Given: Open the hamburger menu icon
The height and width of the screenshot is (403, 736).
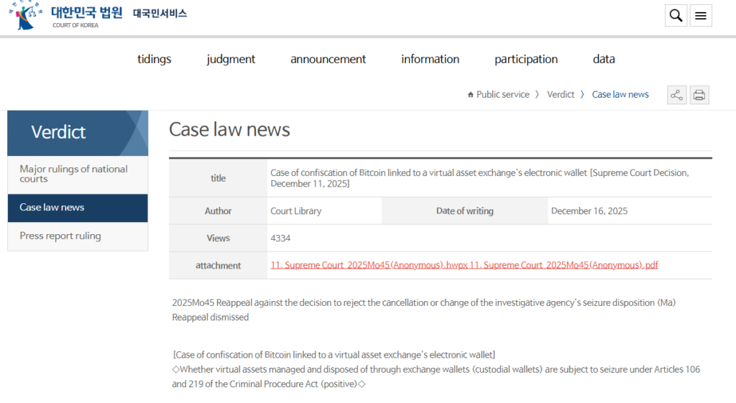Looking at the screenshot, I should (701, 16).
